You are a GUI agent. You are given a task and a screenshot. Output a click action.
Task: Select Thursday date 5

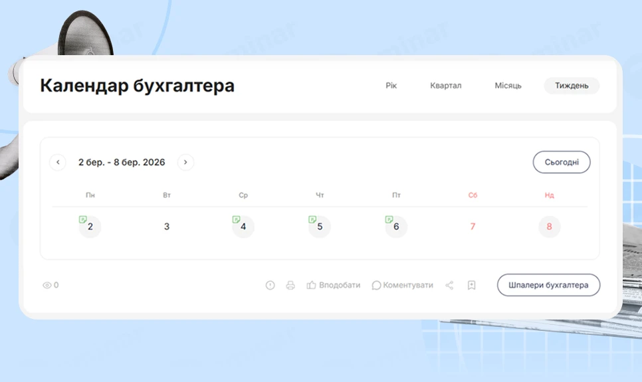click(x=320, y=227)
